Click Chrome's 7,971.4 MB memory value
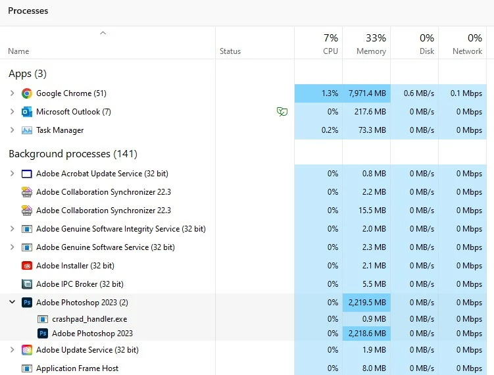Viewport: 494px width, 375px height. (367, 93)
